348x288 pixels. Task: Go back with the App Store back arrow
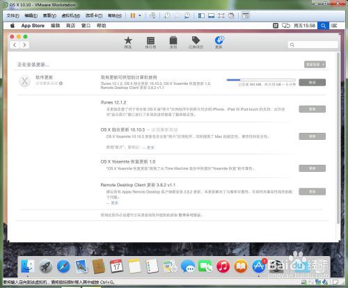(15, 45)
